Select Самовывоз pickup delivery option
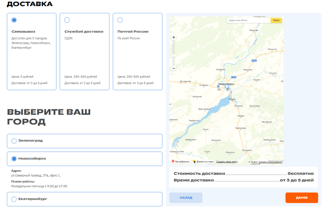This screenshot has height=208, width=322. (14, 20)
